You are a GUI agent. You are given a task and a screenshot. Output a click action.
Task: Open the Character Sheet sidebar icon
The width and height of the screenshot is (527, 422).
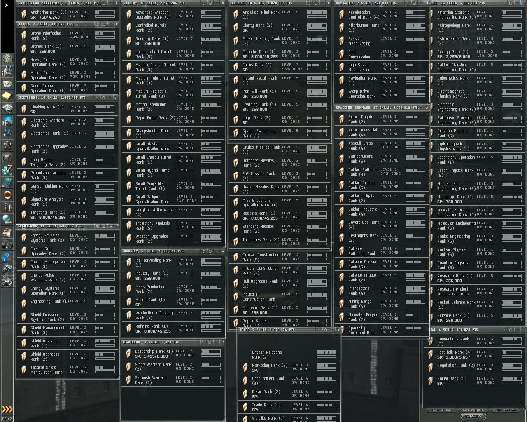7,59
